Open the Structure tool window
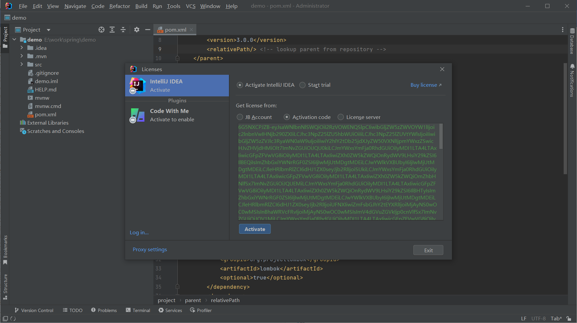 pyautogui.click(x=5, y=287)
